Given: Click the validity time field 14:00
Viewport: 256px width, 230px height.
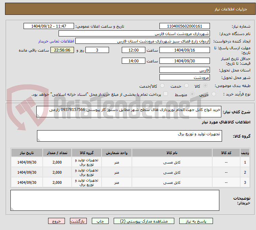Looking at the screenshot, I should click(x=134, y=61).
